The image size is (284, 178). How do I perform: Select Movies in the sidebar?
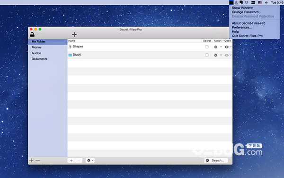pyautogui.click(x=48, y=47)
